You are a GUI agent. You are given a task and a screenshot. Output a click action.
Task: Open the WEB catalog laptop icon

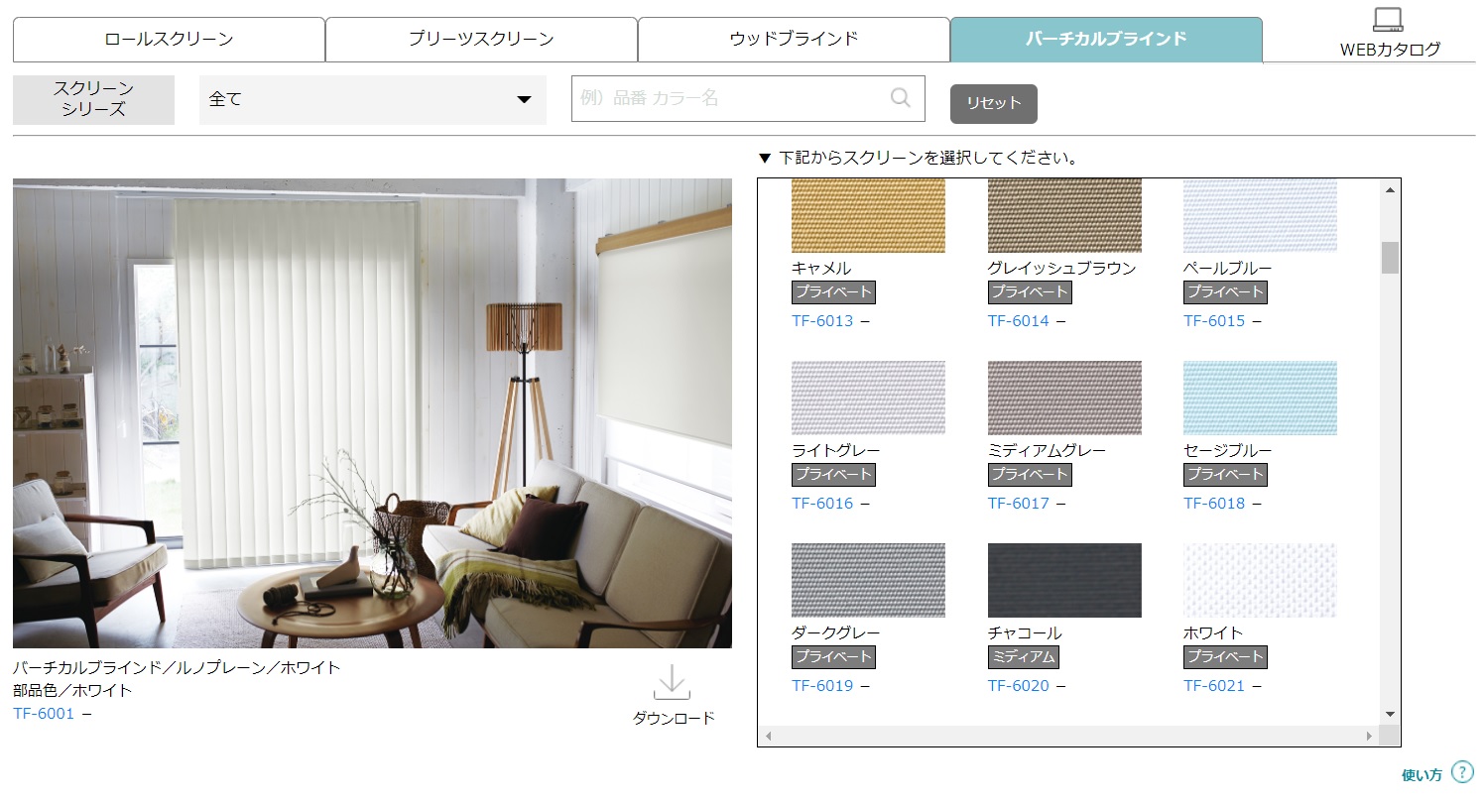coord(1388,21)
